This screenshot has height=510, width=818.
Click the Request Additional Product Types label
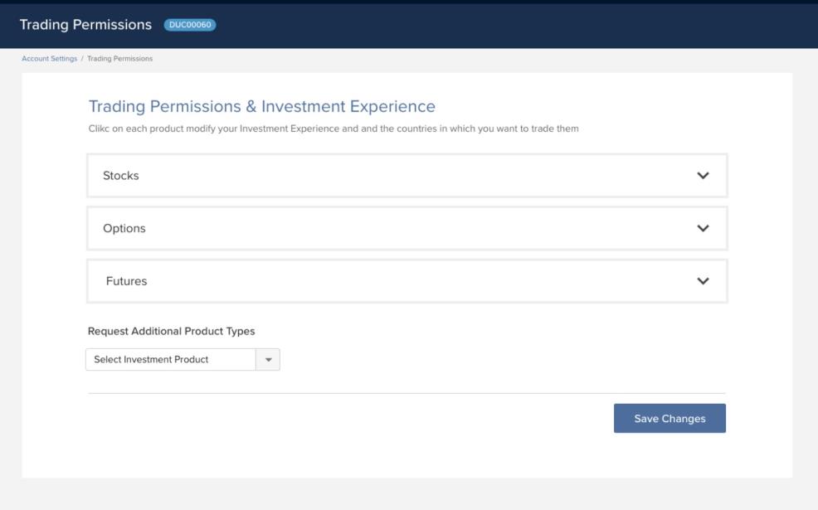coord(171,331)
